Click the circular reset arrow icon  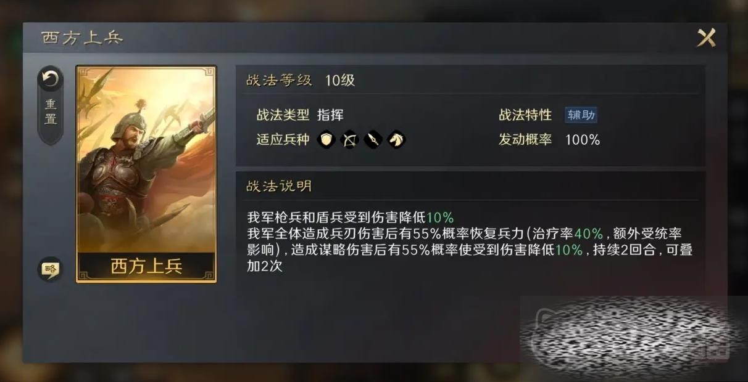(50, 79)
